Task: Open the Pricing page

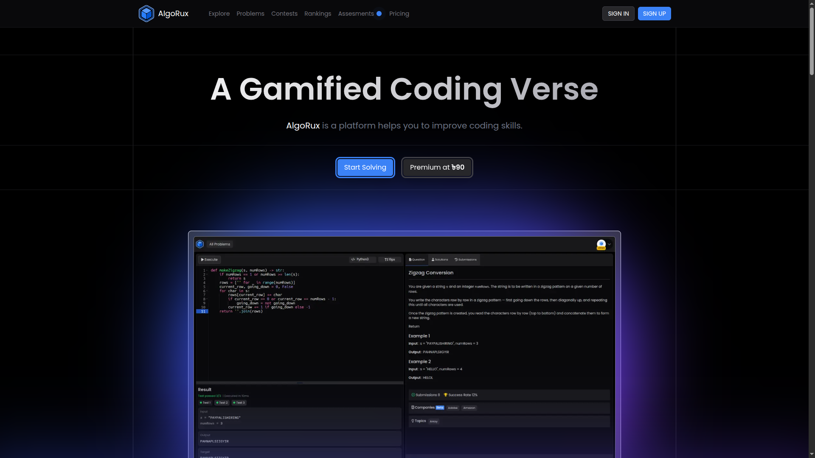Action: click(x=399, y=14)
